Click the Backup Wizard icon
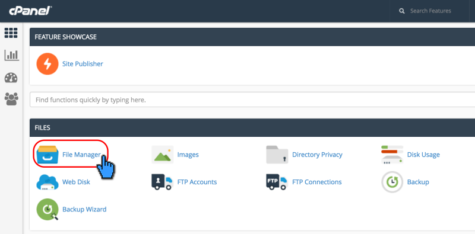The width and height of the screenshot is (475, 234). (x=47, y=209)
